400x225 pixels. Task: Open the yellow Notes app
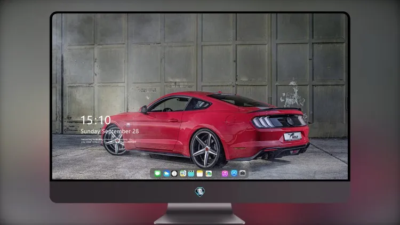pyautogui.click(x=200, y=173)
